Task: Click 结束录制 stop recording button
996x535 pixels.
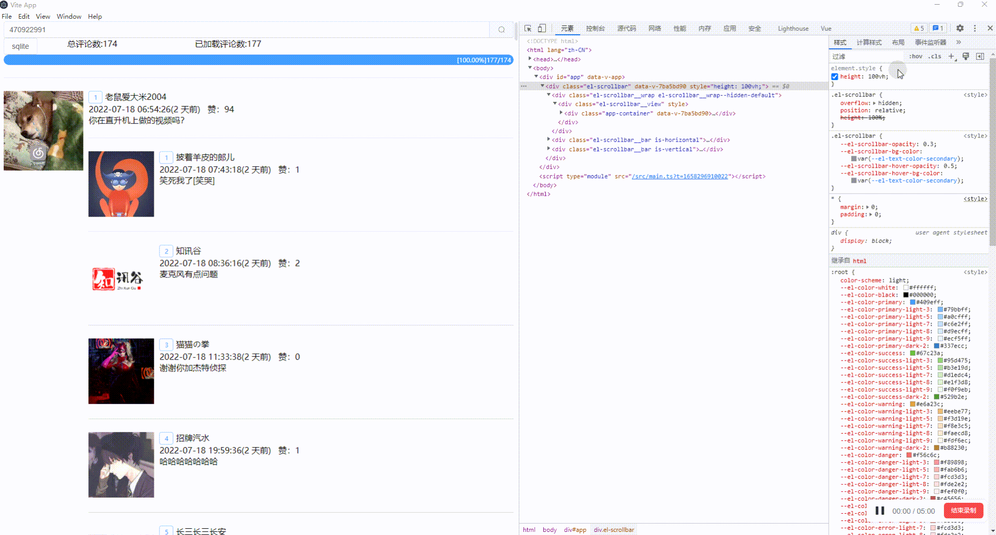Action: 963,511
